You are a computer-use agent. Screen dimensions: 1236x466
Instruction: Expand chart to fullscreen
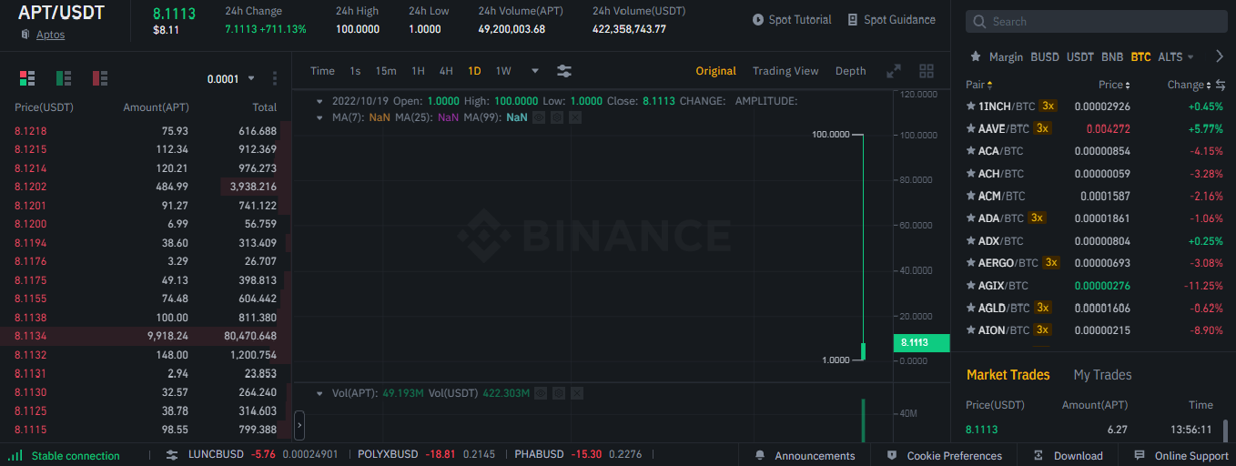894,71
